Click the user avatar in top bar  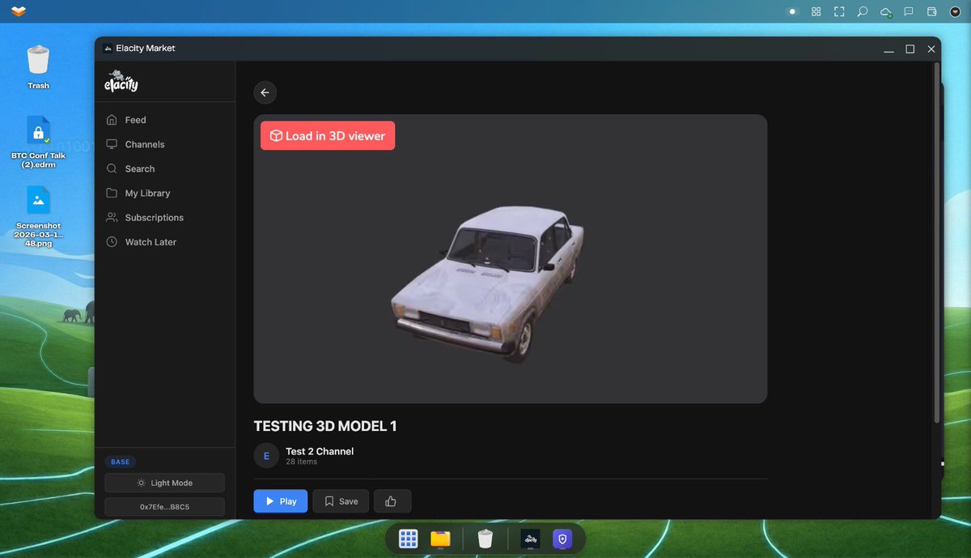pyautogui.click(x=955, y=11)
